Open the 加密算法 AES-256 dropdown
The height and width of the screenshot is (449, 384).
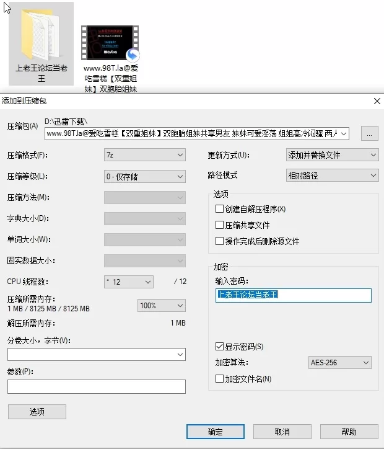tap(339, 362)
